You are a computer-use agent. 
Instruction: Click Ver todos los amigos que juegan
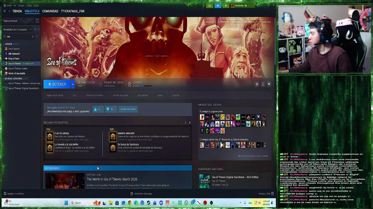pos(253,156)
